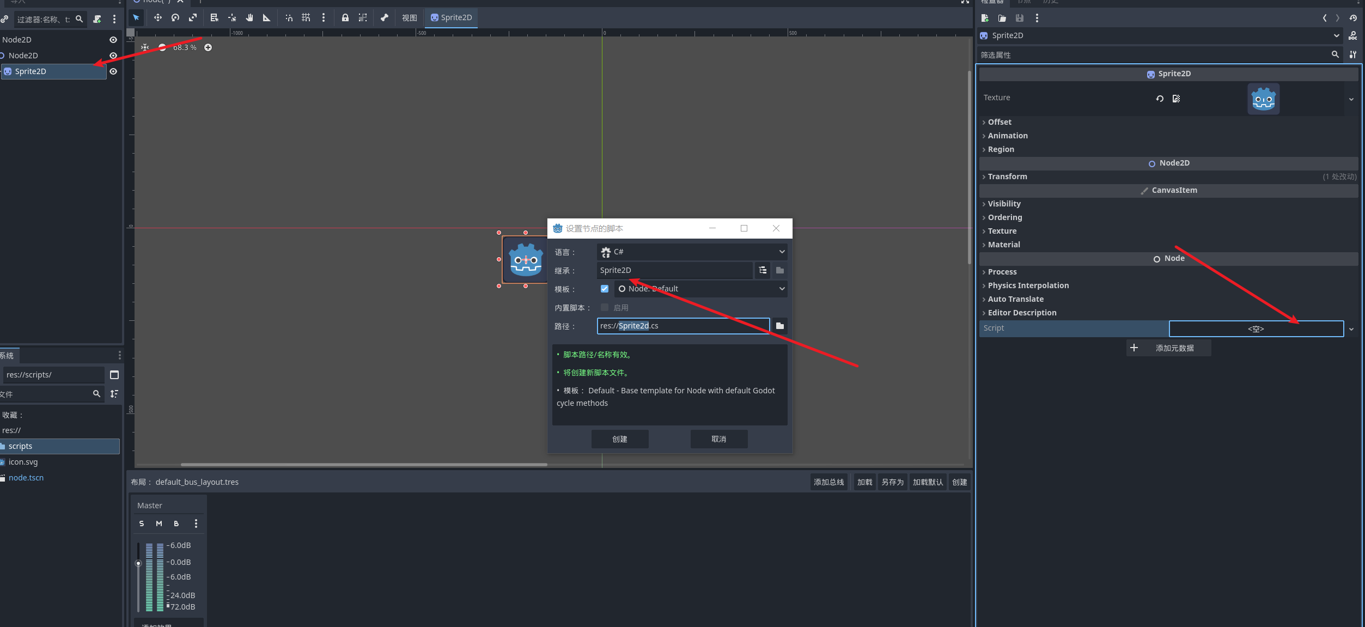Click the Godot icon texture thumbnail
The height and width of the screenshot is (627, 1365).
[x=1263, y=99]
